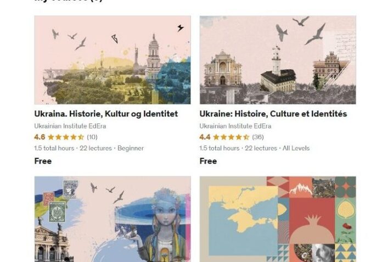Click the Free price of French course
382x262 pixels.
coord(208,161)
